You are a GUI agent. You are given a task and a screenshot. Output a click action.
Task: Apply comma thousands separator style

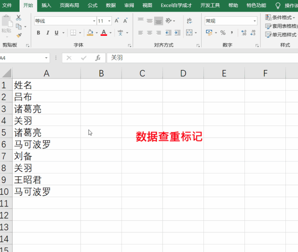click(232, 33)
